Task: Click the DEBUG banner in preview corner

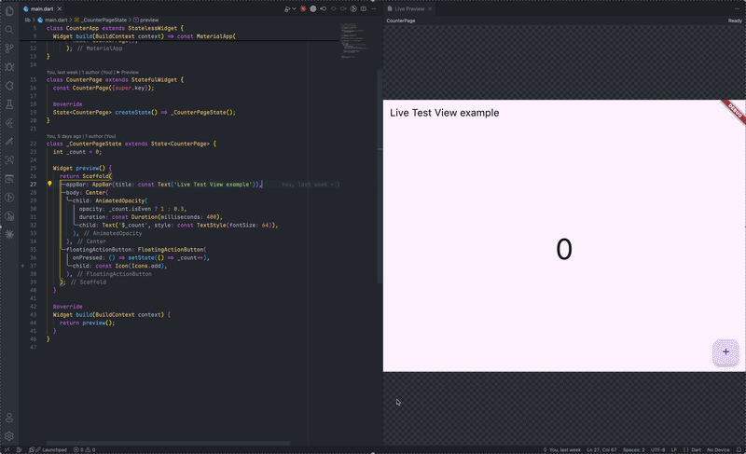Action: 735,111
